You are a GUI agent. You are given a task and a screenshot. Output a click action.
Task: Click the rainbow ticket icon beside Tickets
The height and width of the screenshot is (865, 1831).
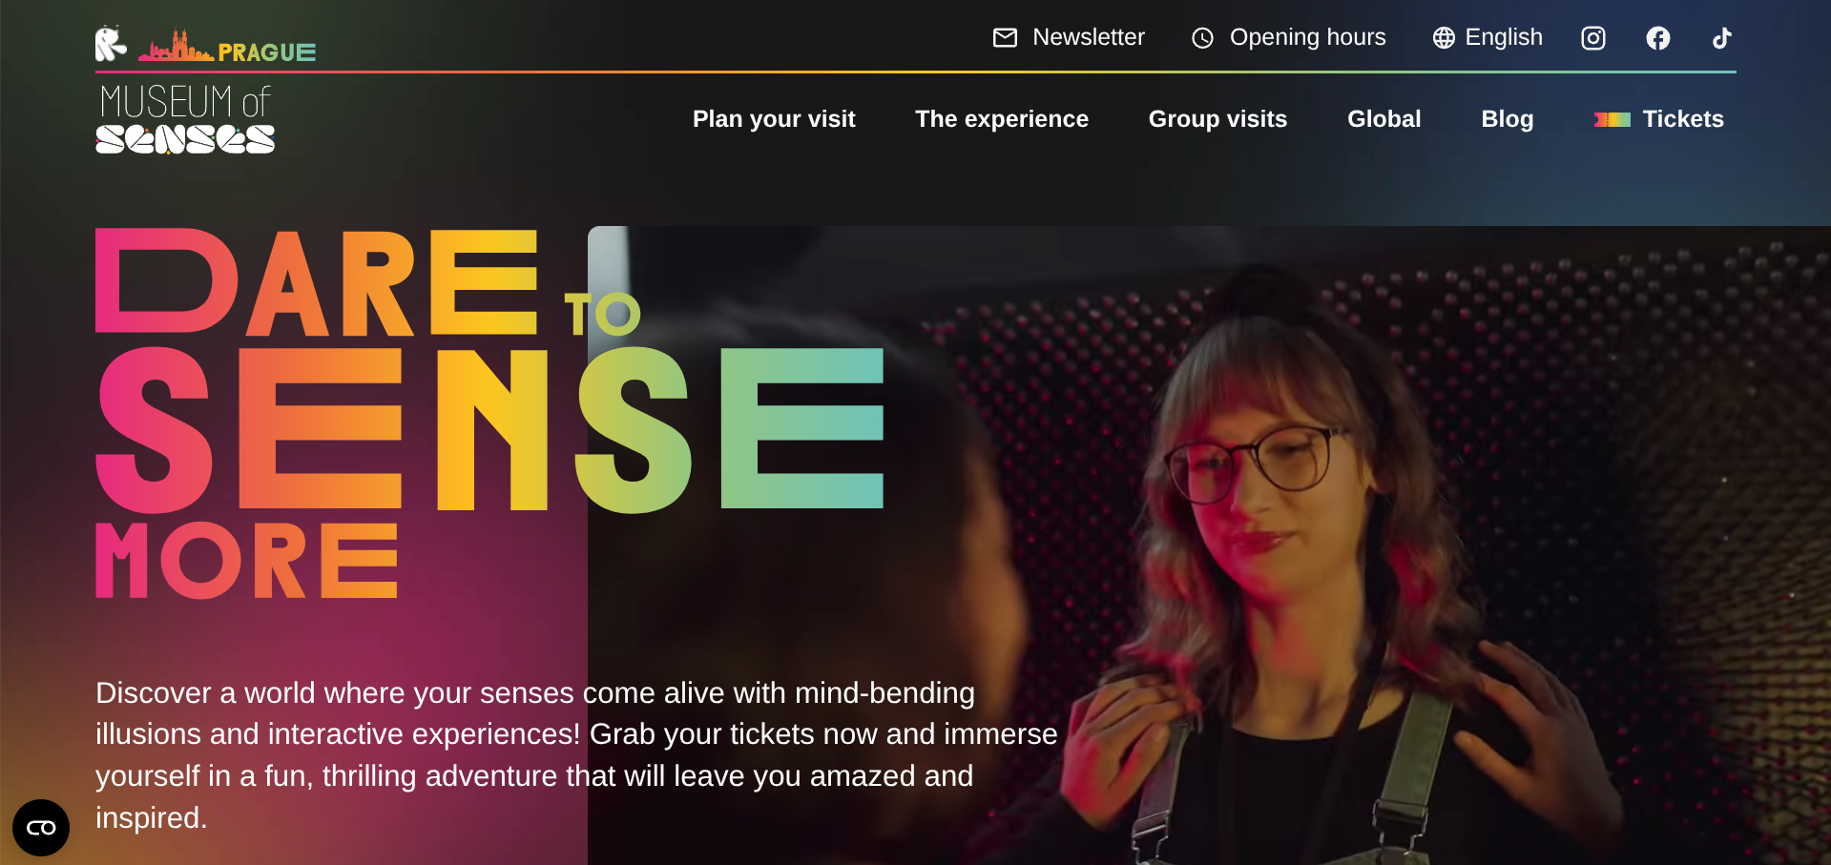click(x=1613, y=119)
